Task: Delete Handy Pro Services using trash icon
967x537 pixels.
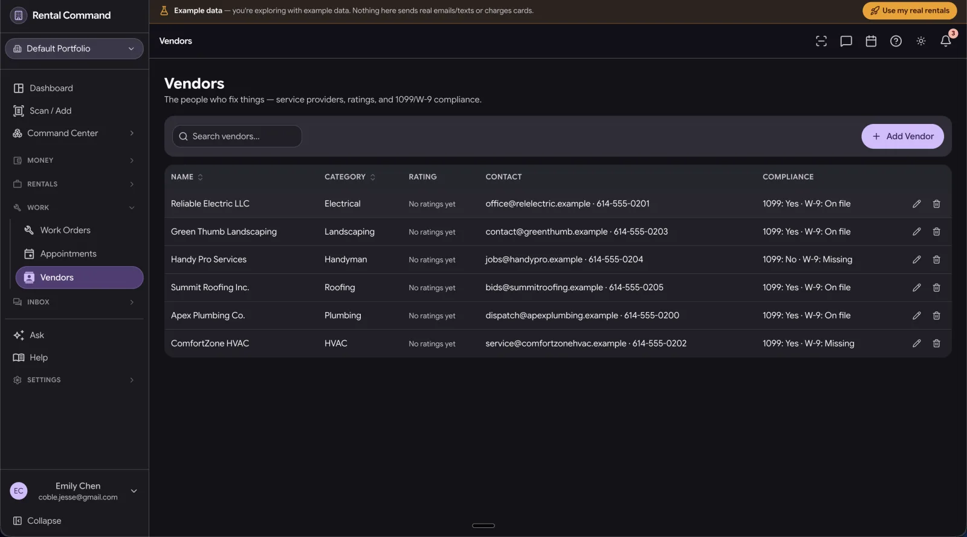Action: (937, 259)
